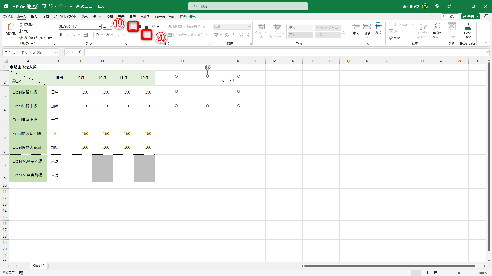Click the text orientation icon
The height and width of the screenshot is (276, 492).
click(154, 26)
